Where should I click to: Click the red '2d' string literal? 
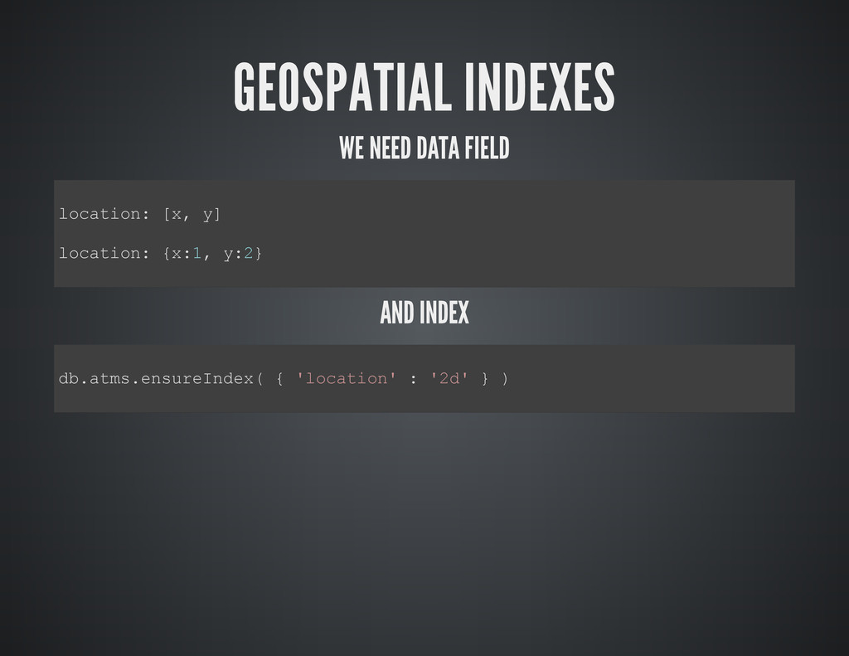pyautogui.click(x=449, y=378)
